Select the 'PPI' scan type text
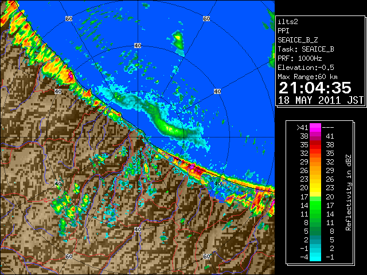 283,31
